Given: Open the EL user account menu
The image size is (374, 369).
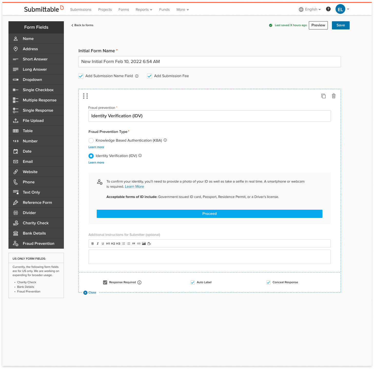Looking at the screenshot, I should click(342, 9).
